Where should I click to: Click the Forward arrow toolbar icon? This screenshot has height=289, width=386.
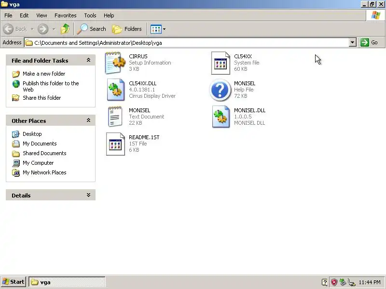[43, 29]
